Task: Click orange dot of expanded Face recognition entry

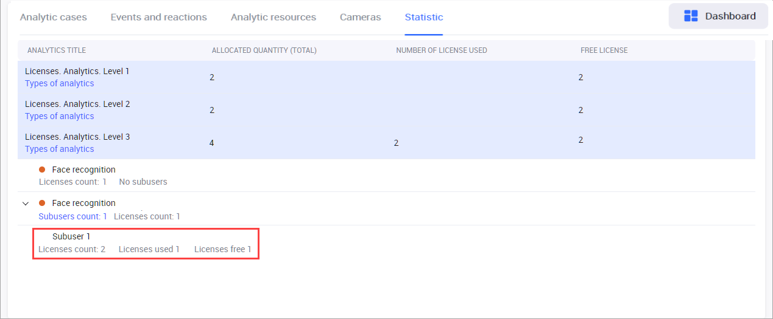Action: pyautogui.click(x=42, y=203)
